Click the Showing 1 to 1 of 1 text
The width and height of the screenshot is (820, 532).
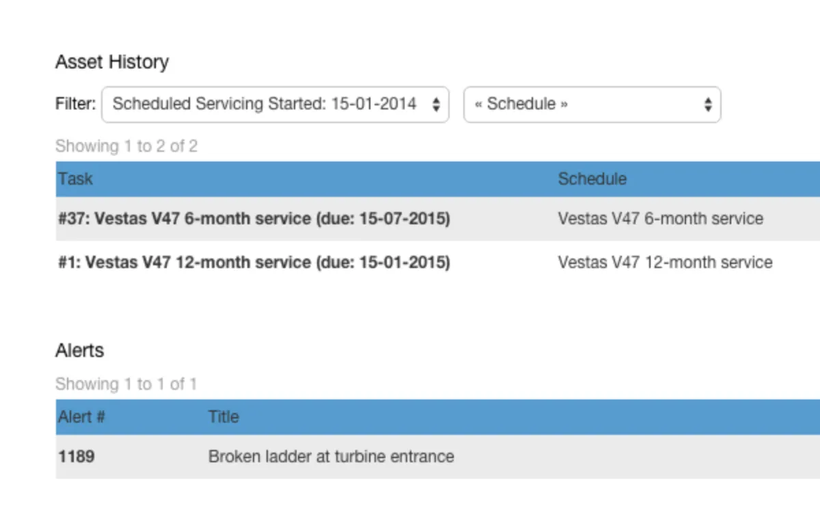tap(126, 384)
